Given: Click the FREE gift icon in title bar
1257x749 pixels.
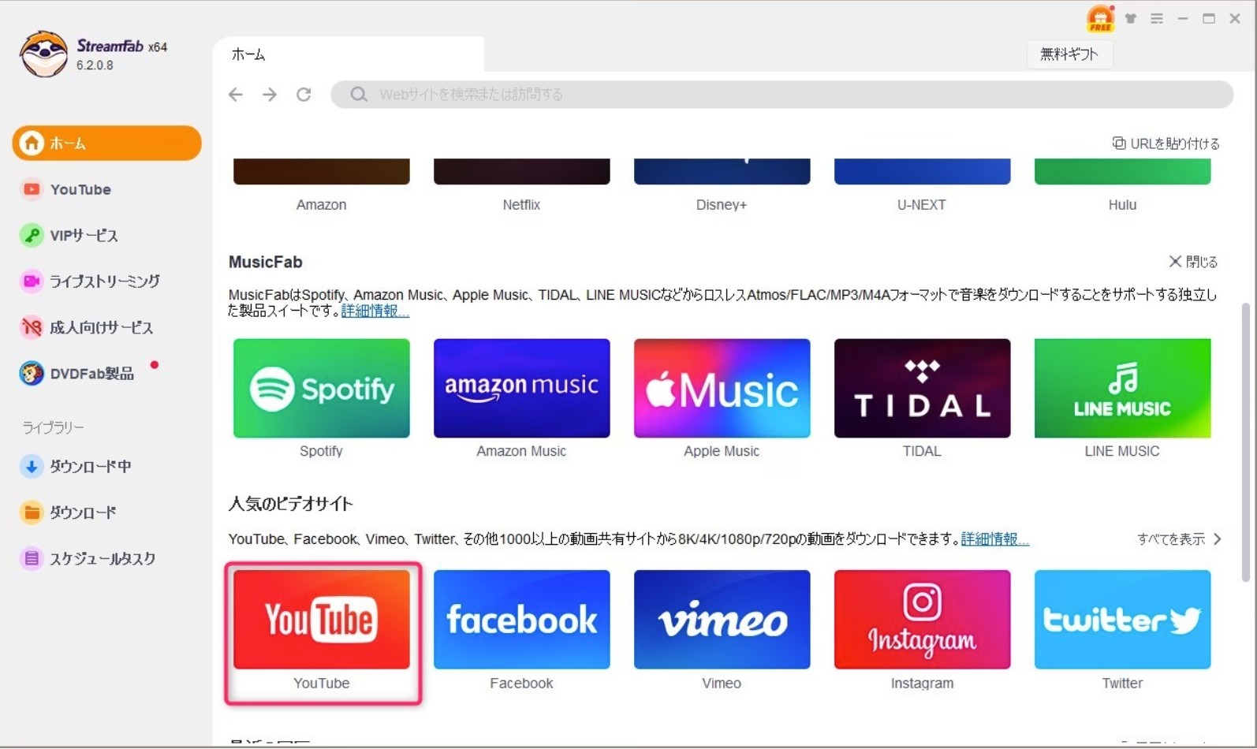Looking at the screenshot, I should tap(1100, 18).
